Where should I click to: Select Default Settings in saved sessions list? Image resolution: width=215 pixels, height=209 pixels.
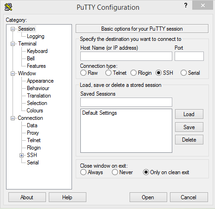point(99,113)
